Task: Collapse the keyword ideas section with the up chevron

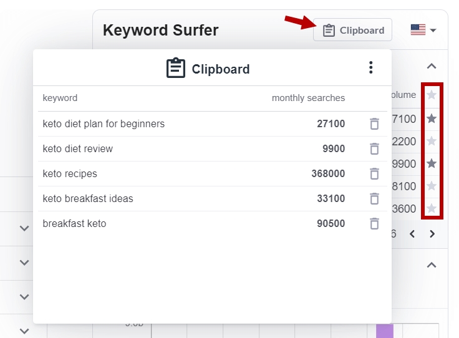Action: [432, 66]
